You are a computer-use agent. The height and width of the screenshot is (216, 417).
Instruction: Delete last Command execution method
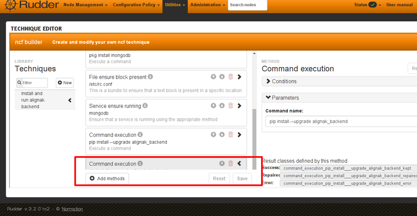[230, 163]
